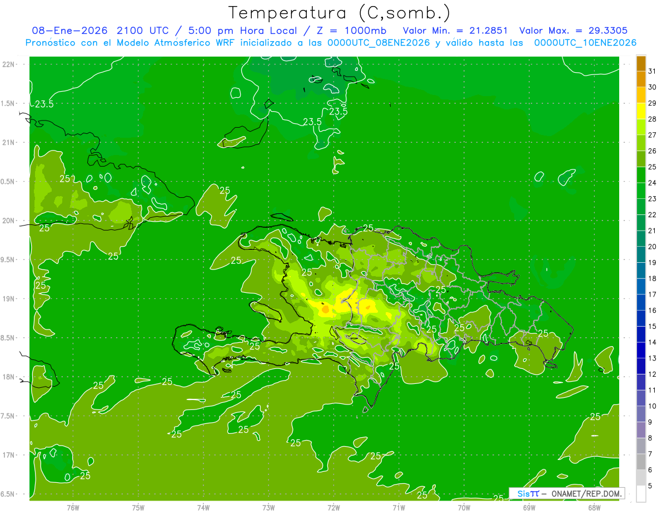Click the '6.5N' latitude axis label
667x515 pixels.
click(8, 494)
